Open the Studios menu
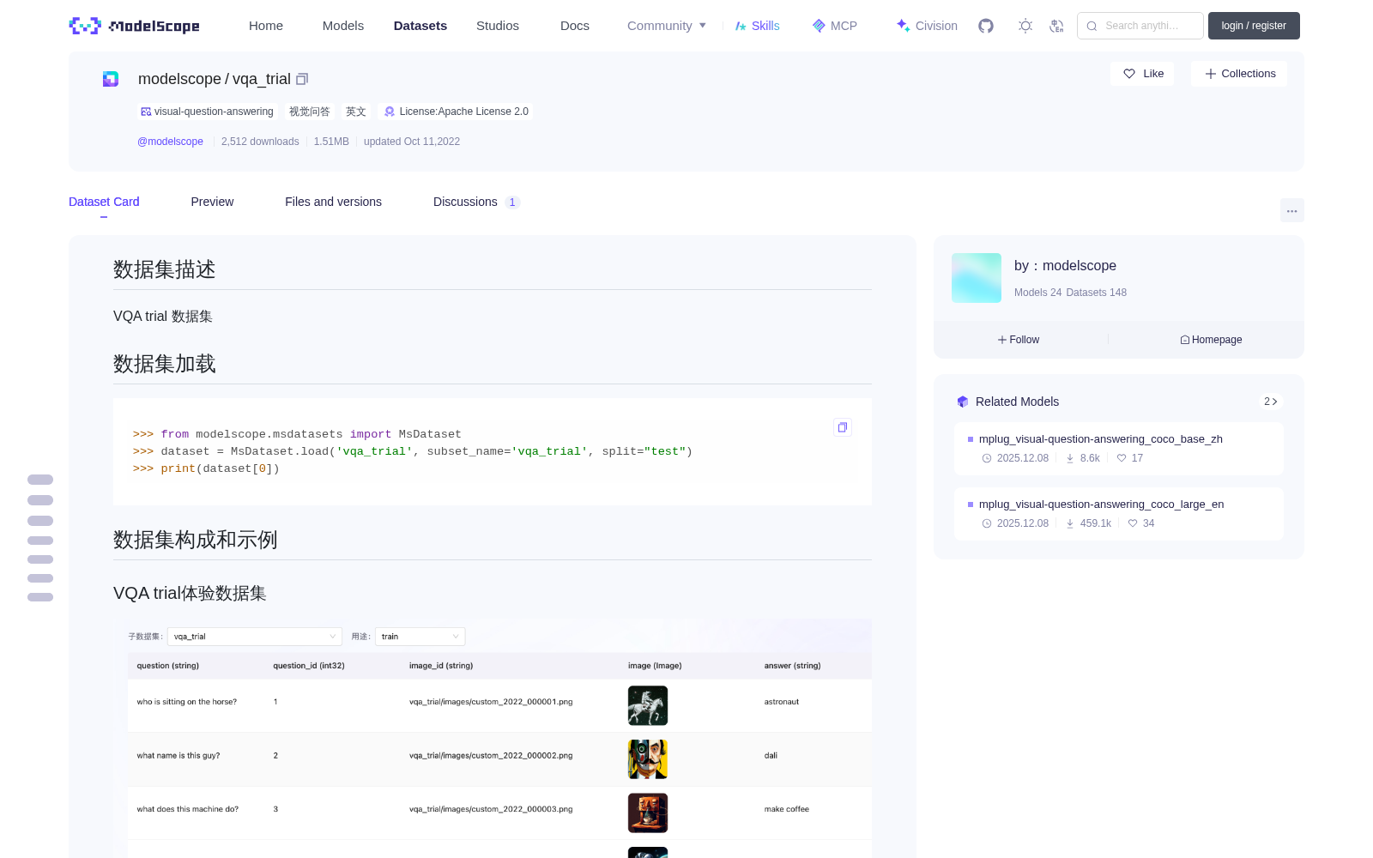 498,26
